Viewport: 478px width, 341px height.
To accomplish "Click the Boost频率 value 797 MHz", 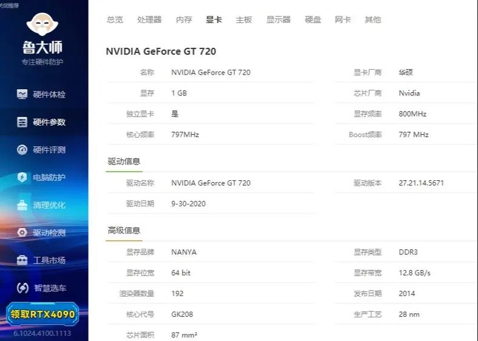I will click(x=414, y=135).
